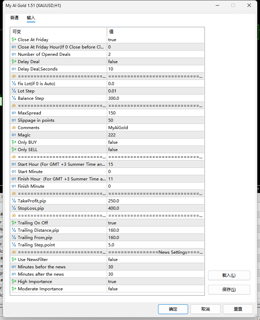260x320 pixels.
Task: Click the boolean icon beside Moderate Importance
Action: tap(14, 289)
